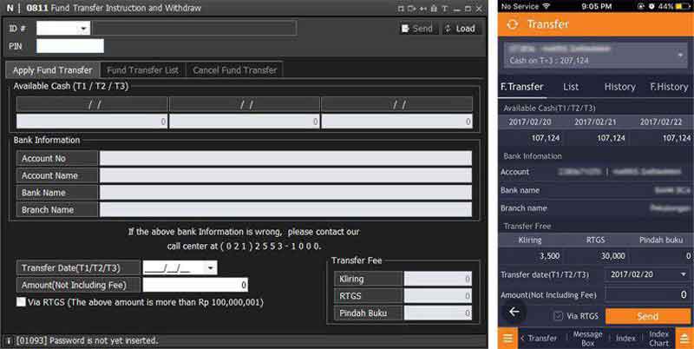Open the hamburger menu at bottom left
This screenshot has height=349, width=694.
507,339
